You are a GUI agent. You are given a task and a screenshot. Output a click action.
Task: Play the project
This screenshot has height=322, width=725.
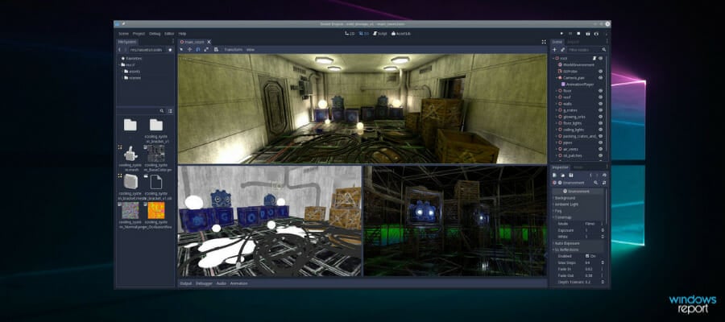point(561,34)
